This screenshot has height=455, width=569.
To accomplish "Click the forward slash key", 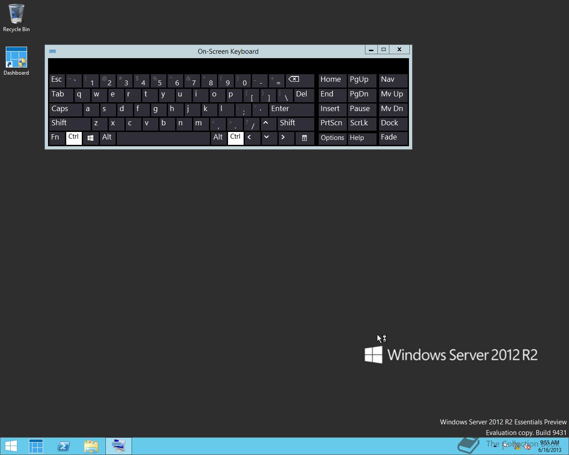I will [x=251, y=124].
